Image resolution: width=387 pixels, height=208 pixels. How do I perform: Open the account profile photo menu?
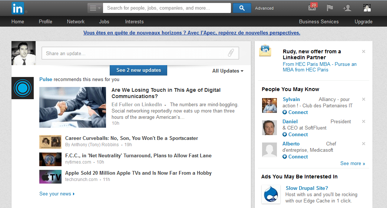point(367,8)
